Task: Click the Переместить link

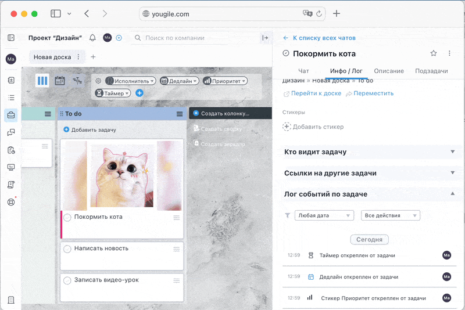Action: [x=370, y=93]
